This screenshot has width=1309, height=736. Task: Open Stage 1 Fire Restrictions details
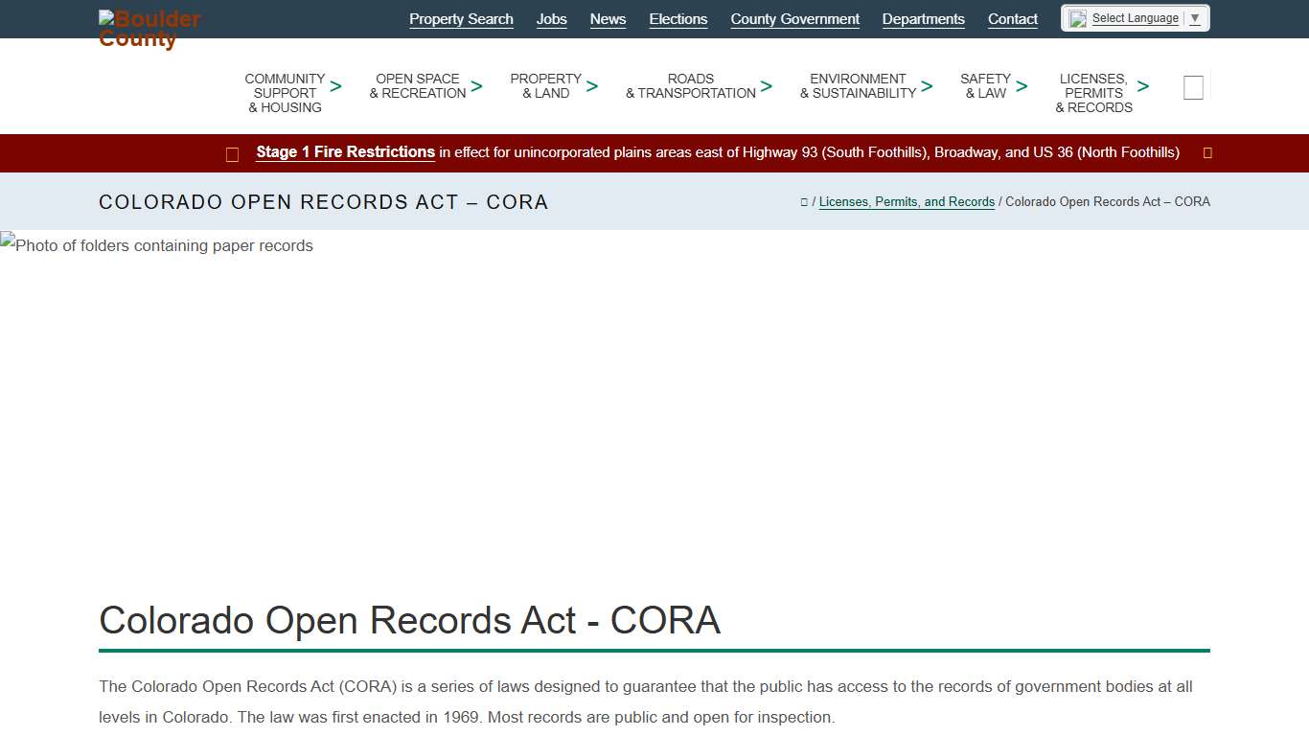click(345, 151)
